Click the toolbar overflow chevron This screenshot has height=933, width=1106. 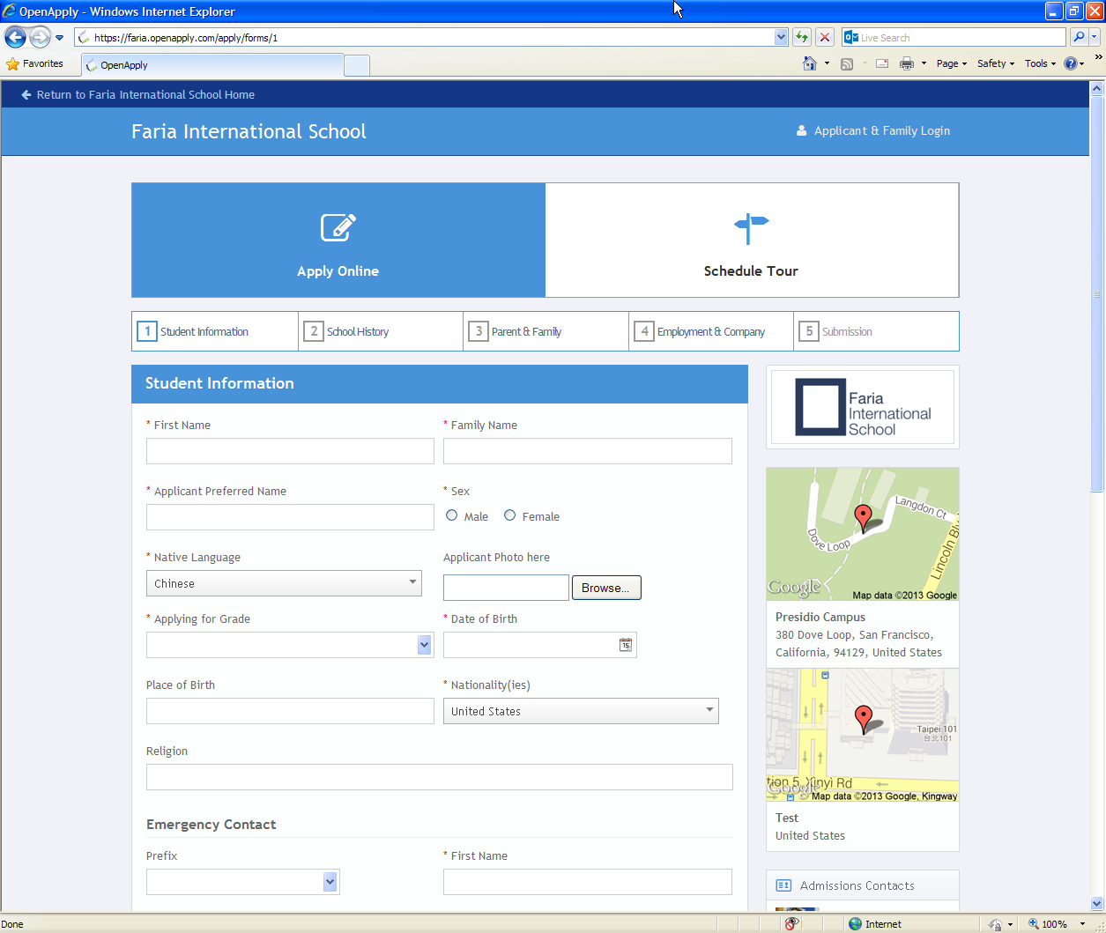pos(1098,57)
